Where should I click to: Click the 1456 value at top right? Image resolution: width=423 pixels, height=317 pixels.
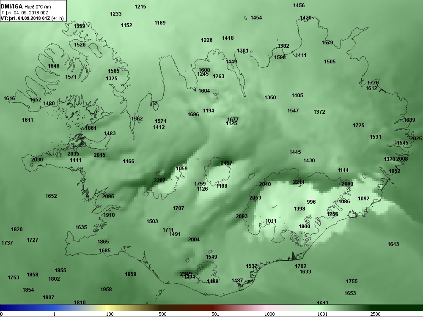point(299,5)
